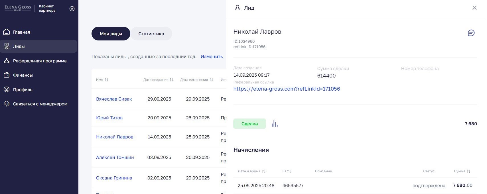The width and height of the screenshot is (487, 194).
Task: Switch to the Статистика tab
Action: pos(151,34)
